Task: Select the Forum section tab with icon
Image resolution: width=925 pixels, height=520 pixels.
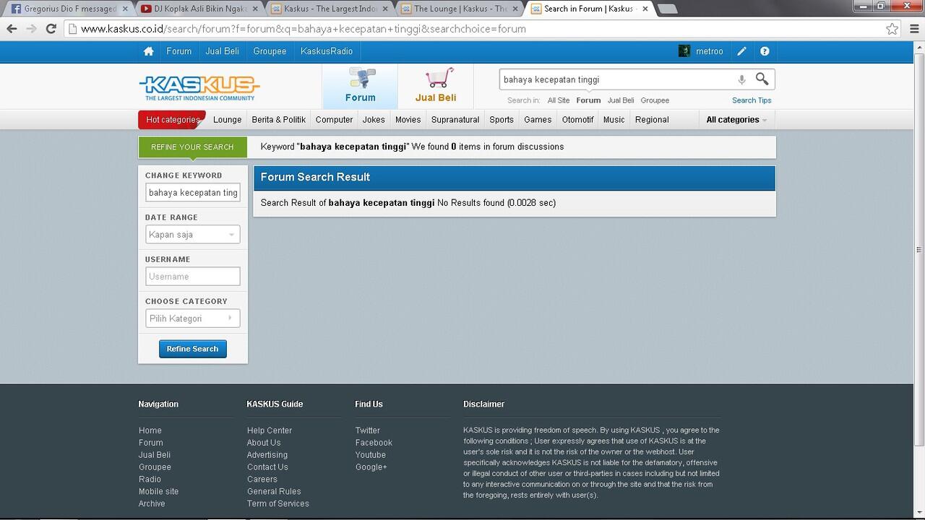Action: [360, 86]
